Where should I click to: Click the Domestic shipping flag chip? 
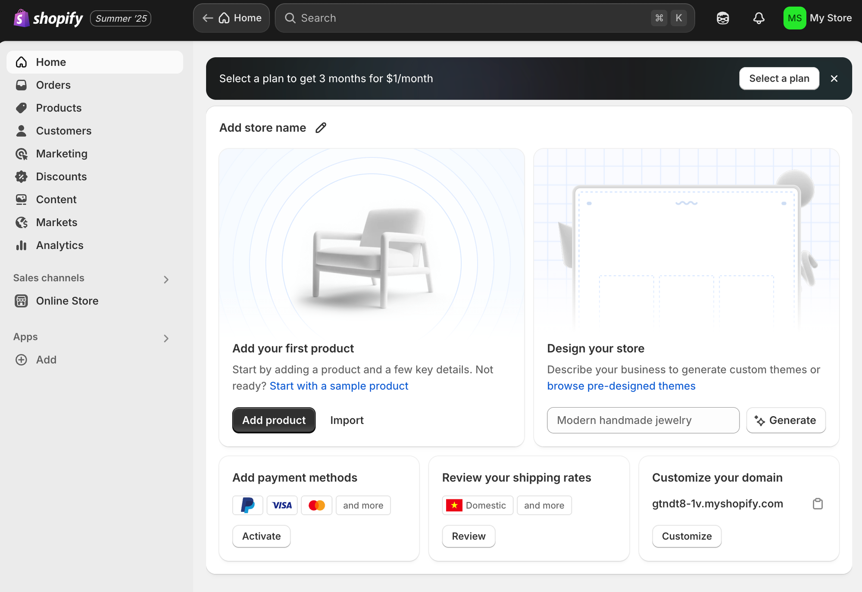pos(478,505)
